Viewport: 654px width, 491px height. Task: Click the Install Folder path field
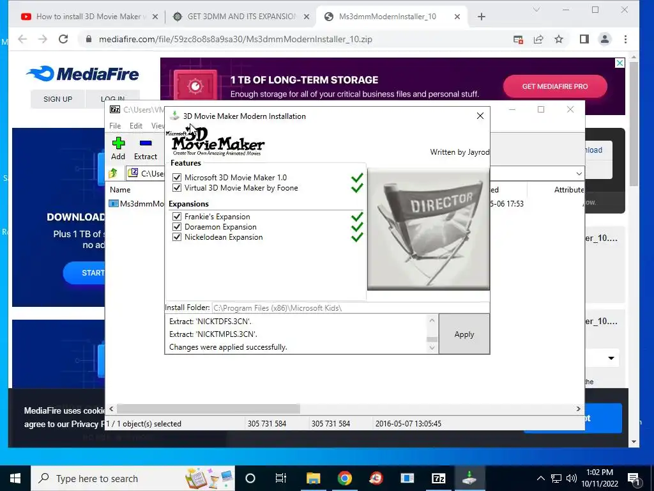[351, 308]
